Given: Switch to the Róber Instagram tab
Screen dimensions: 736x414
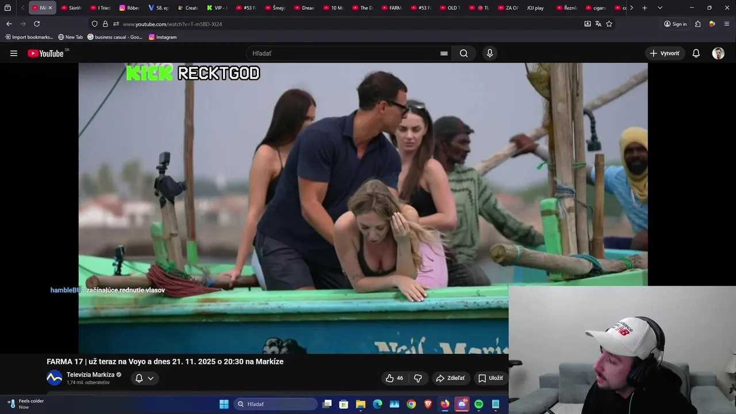Looking at the screenshot, I should pos(130,8).
